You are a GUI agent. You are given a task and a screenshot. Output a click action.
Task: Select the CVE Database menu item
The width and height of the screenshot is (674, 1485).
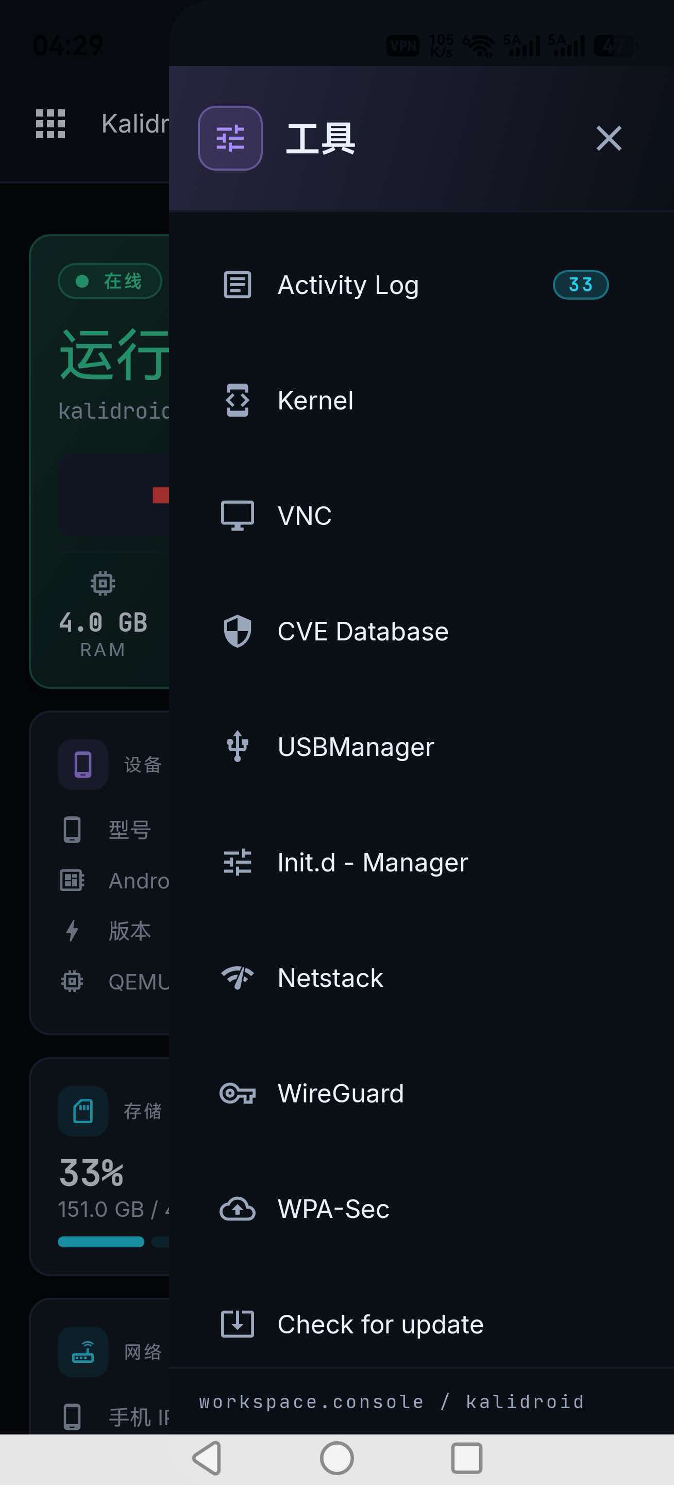pos(421,631)
